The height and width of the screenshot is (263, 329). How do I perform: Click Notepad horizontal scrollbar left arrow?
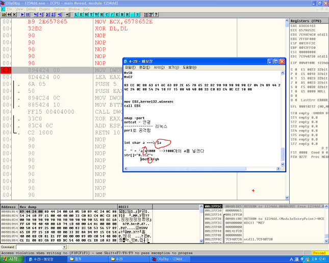(x=126, y=169)
